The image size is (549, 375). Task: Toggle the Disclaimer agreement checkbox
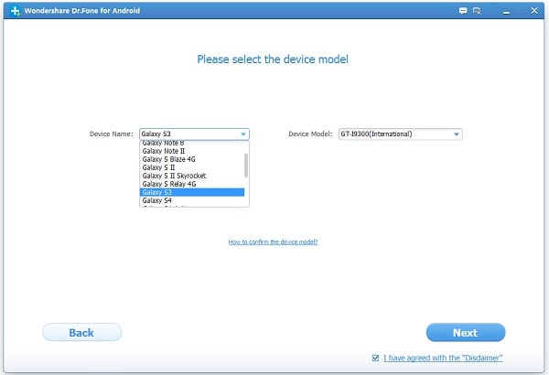click(375, 358)
